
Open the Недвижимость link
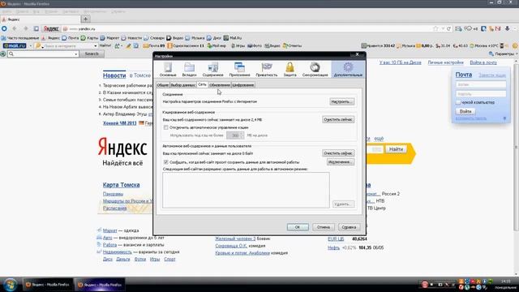click(117, 252)
